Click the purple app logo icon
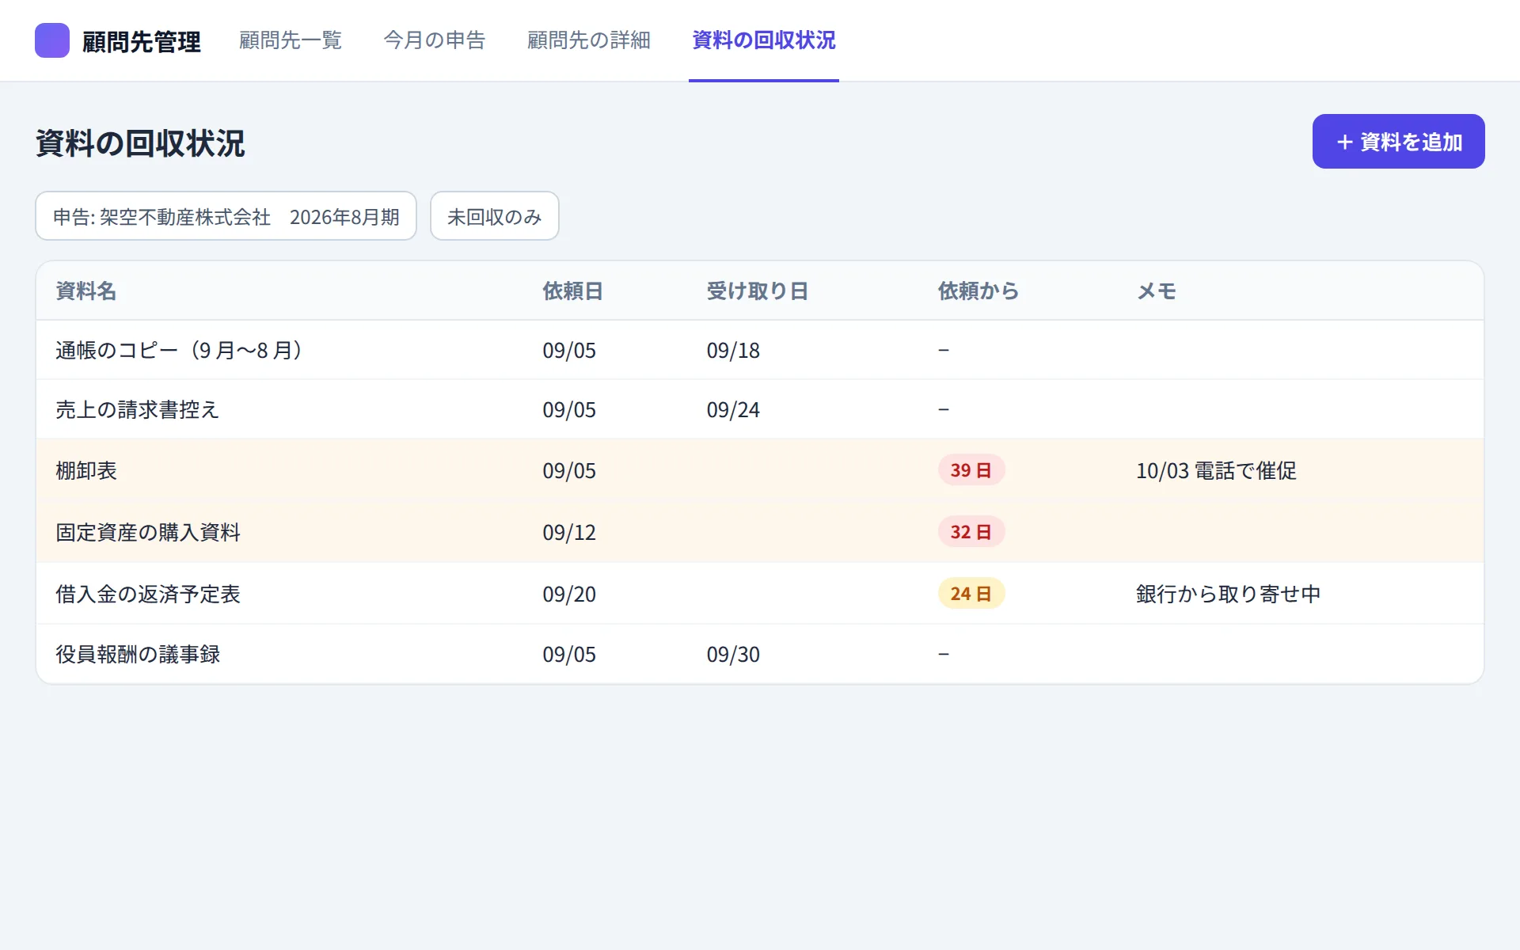Viewport: 1520px width, 950px height. coord(52,40)
